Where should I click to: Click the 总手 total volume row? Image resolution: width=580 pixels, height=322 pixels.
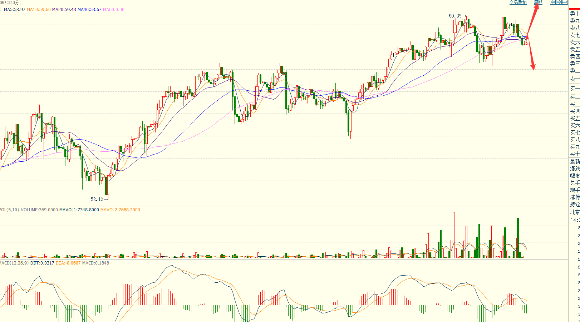click(x=575, y=183)
